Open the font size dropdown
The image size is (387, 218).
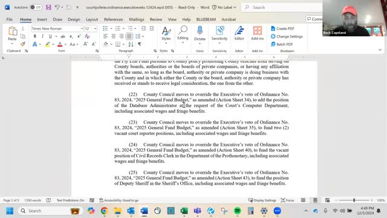[x=96, y=28]
